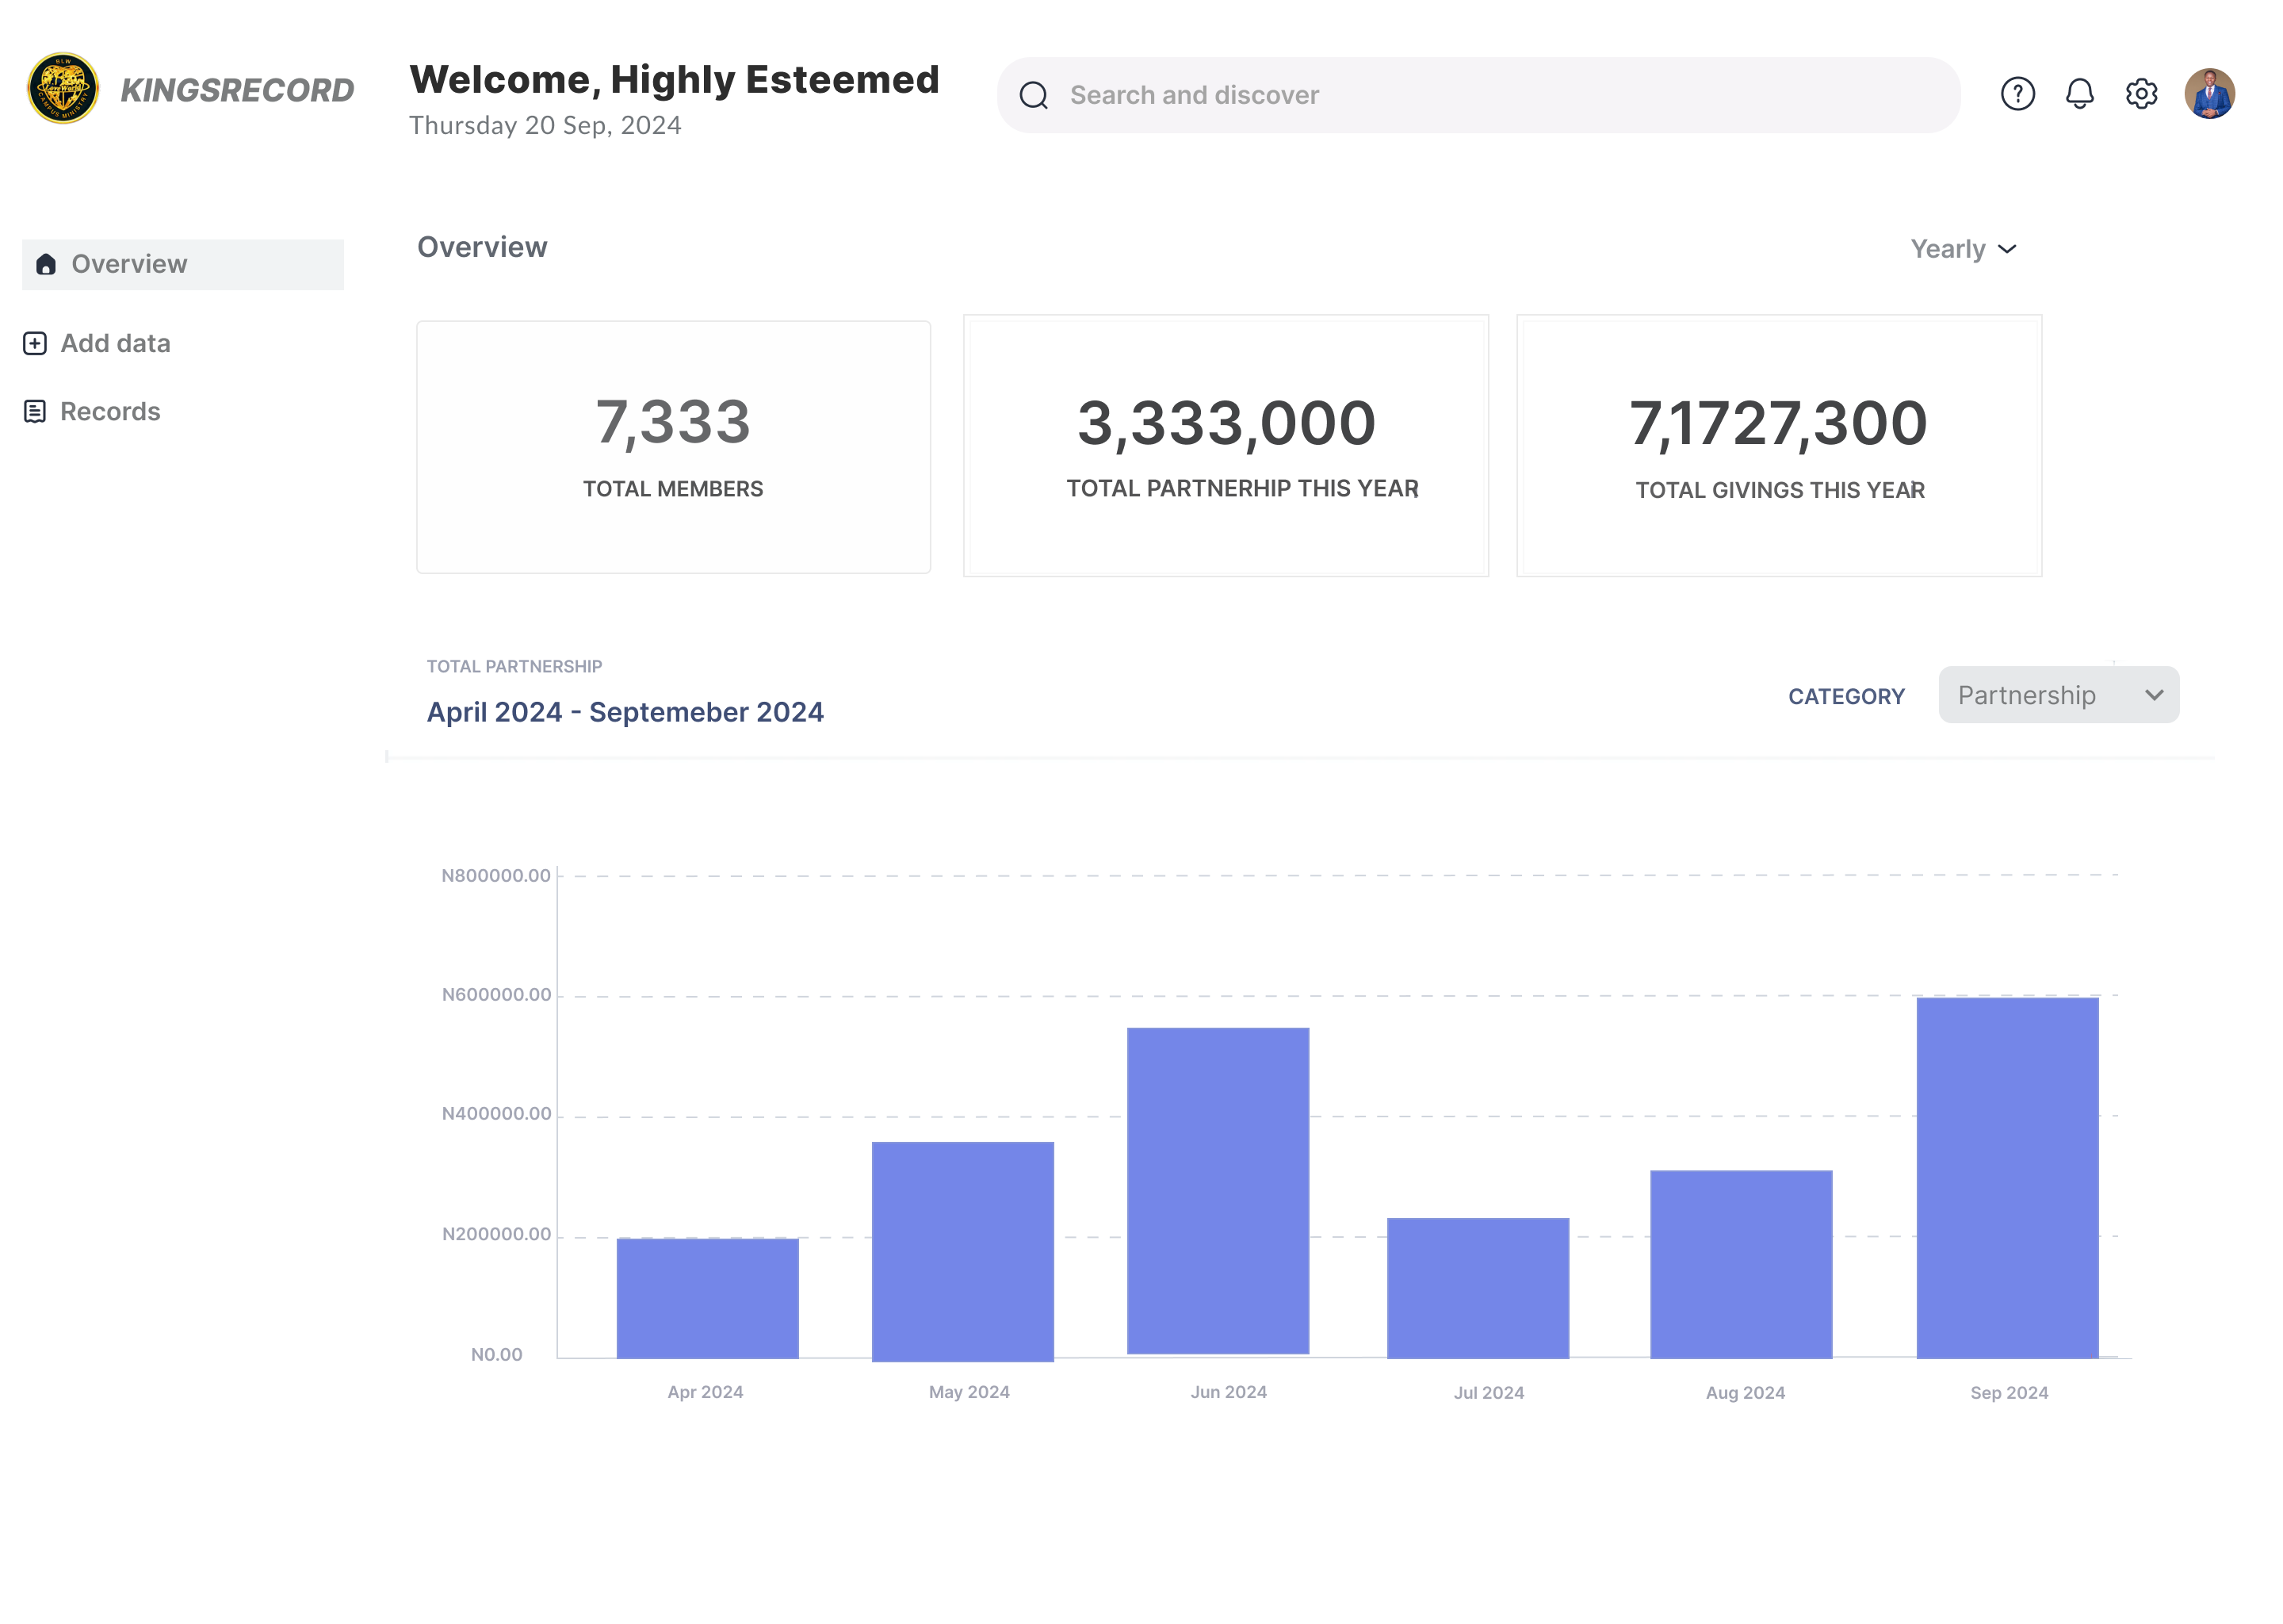Viewport: 2283px width, 1624px height.
Task: Click the KINGSRECORD brand text
Action: tap(238, 91)
